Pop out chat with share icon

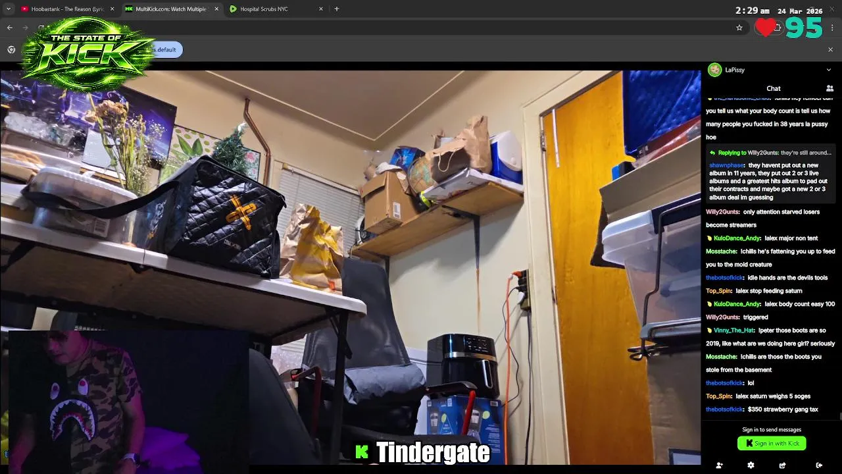[x=783, y=465]
